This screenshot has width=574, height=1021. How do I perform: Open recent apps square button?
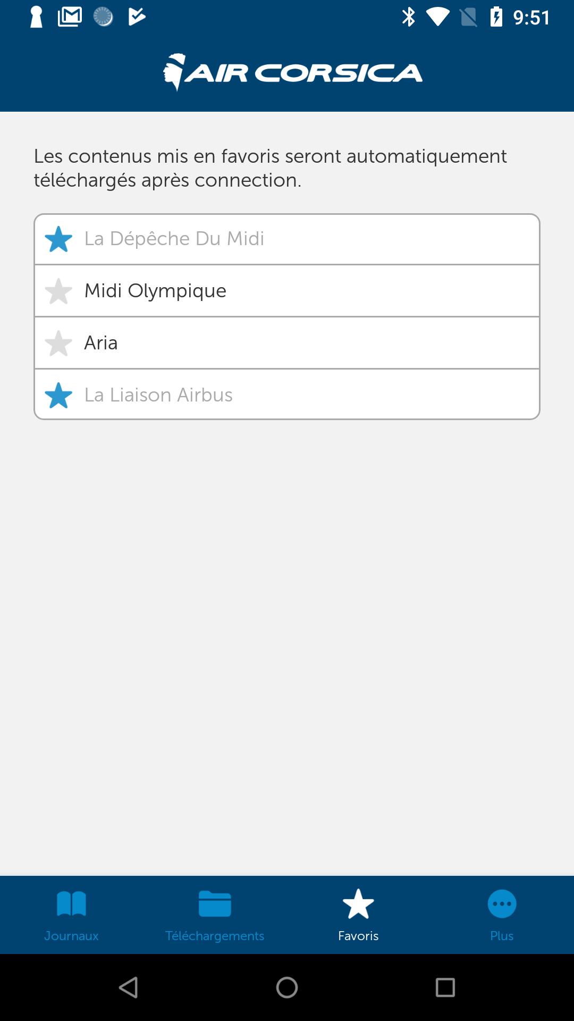click(445, 987)
